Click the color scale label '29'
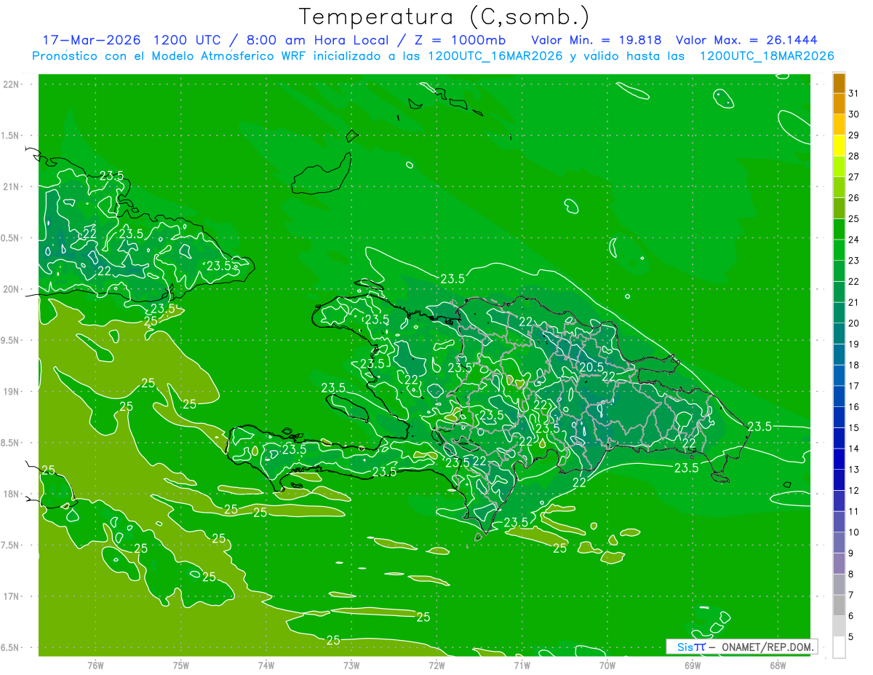 (x=854, y=135)
